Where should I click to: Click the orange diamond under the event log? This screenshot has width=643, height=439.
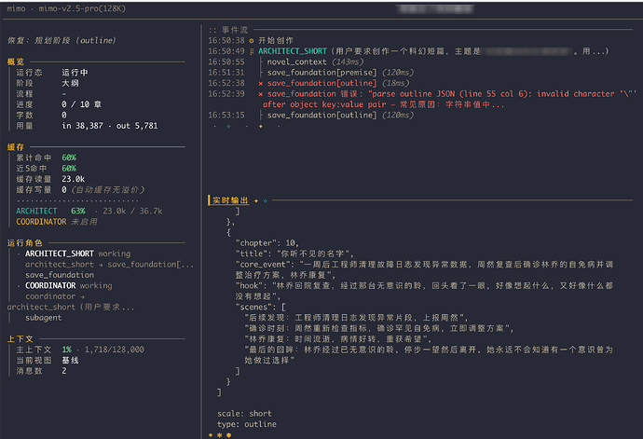(261, 127)
